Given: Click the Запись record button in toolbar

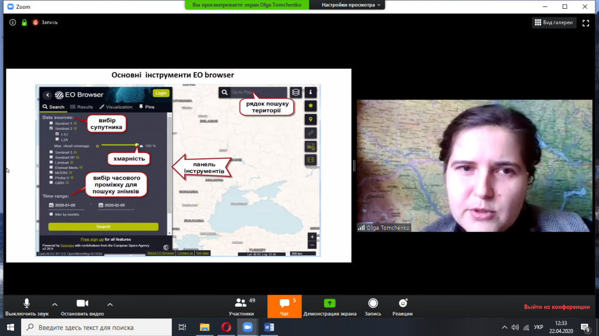Looking at the screenshot, I should [373, 307].
